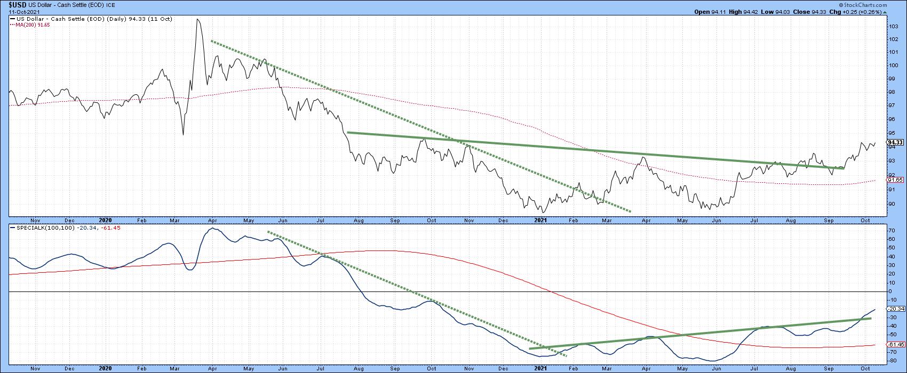Image resolution: width=907 pixels, height=373 pixels.
Task: Click the 2020 year label under the SPECIALK panel
Action: (106, 369)
